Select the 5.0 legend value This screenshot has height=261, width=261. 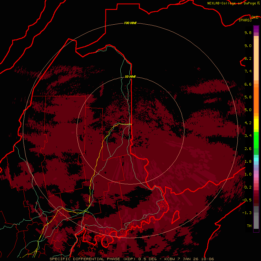coord(248,110)
